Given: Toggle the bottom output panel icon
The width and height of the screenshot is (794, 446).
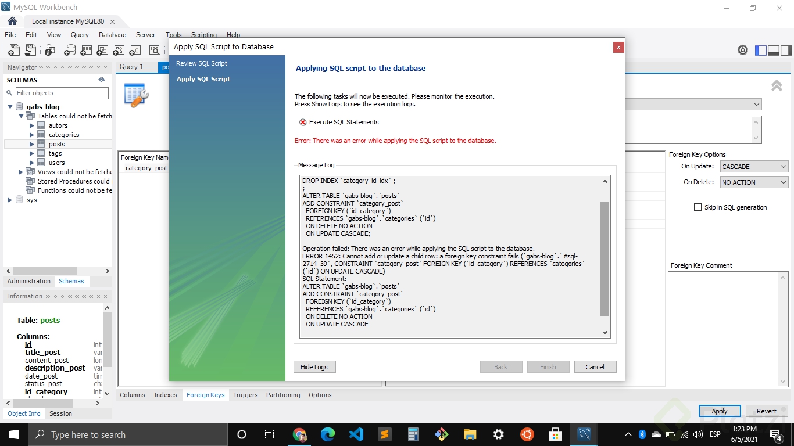Looking at the screenshot, I should click(774, 51).
